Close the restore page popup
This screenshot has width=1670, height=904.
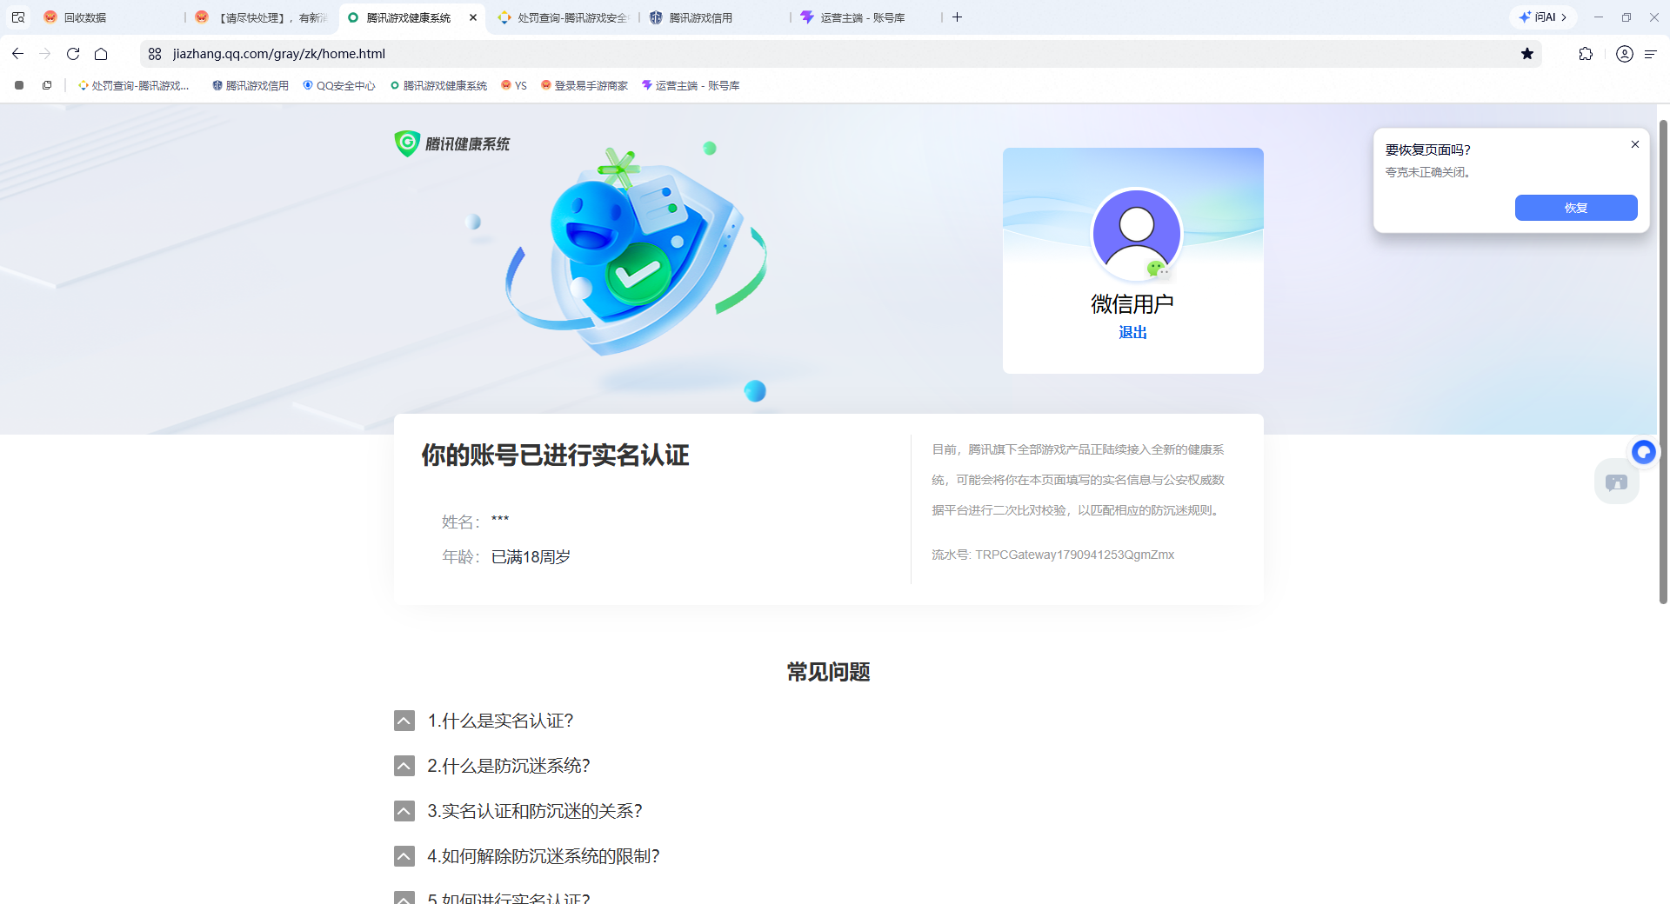pyautogui.click(x=1635, y=144)
